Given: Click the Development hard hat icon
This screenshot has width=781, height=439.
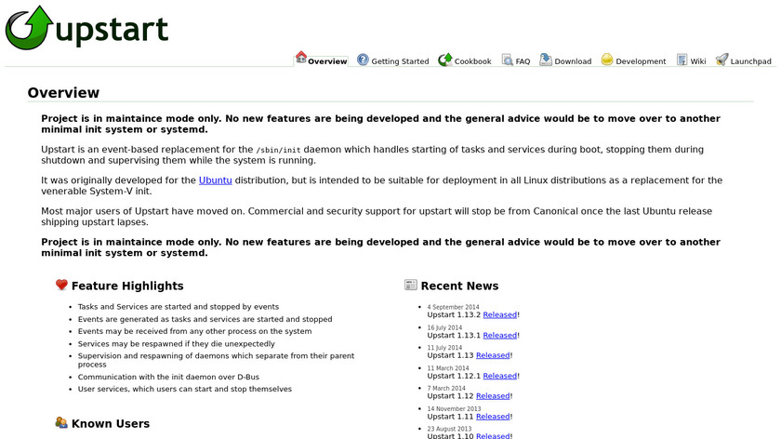Looking at the screenshot, I should coord(606,60).
